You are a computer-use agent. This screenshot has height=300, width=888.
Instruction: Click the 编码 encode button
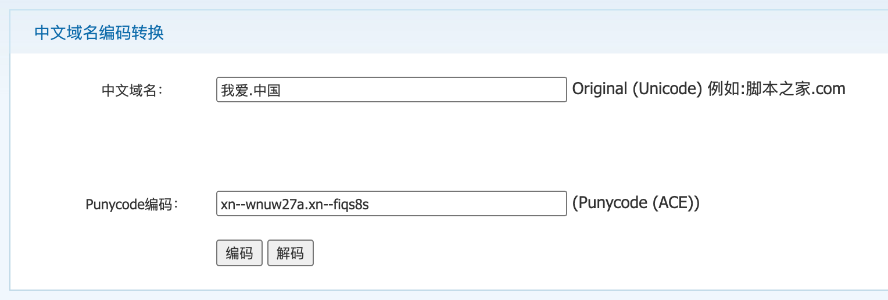(239, 253)
